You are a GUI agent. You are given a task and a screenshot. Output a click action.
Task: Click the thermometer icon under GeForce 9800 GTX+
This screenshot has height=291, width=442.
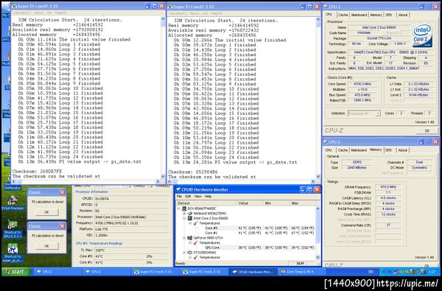click(196, 242)
